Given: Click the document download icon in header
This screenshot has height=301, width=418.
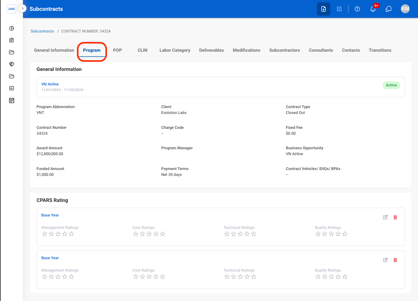Looking at the screenshot, I should [324, 9].
